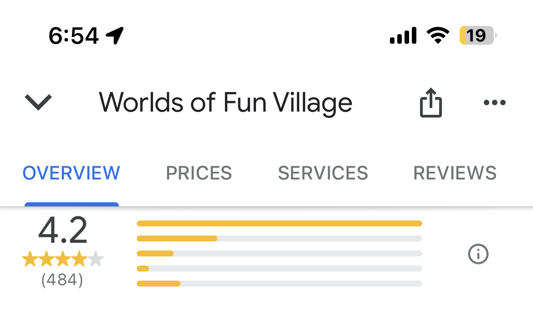Tap the 4.2 rating score

tap(62, 230)
